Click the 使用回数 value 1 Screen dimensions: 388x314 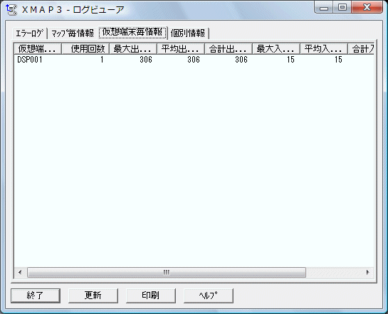102,60
